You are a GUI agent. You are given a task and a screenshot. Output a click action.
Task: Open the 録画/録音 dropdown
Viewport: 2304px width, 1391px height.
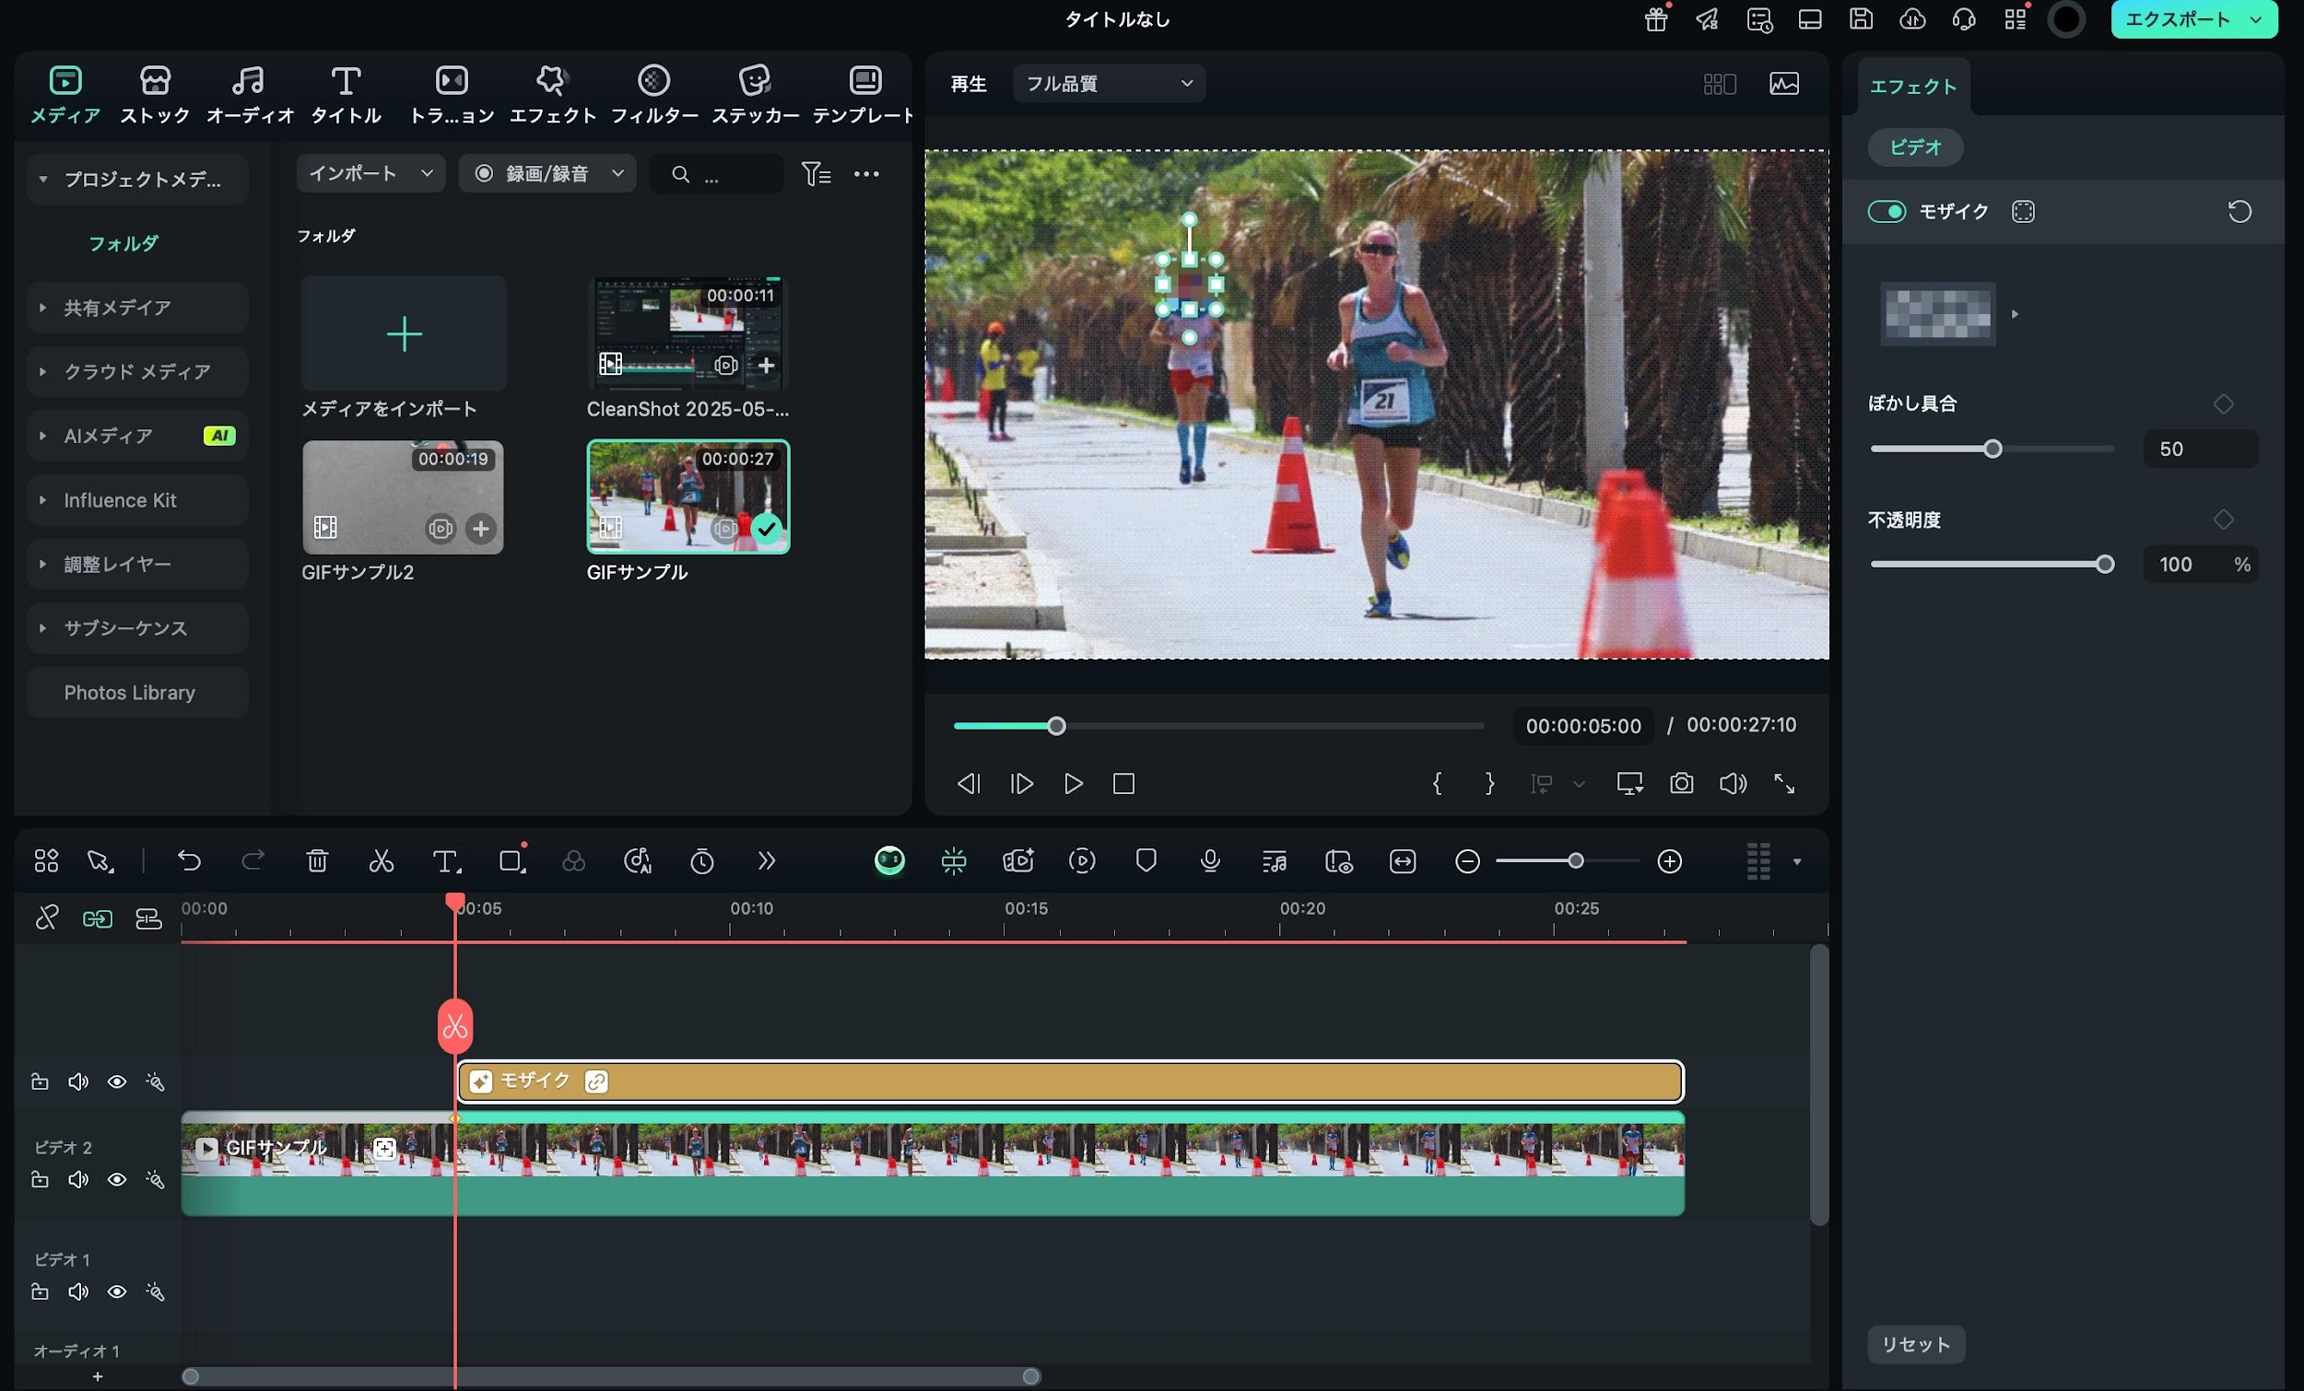[x=547, y=174]
